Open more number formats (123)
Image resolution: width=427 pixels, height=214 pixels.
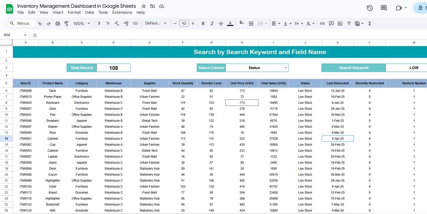click(135, 23)
